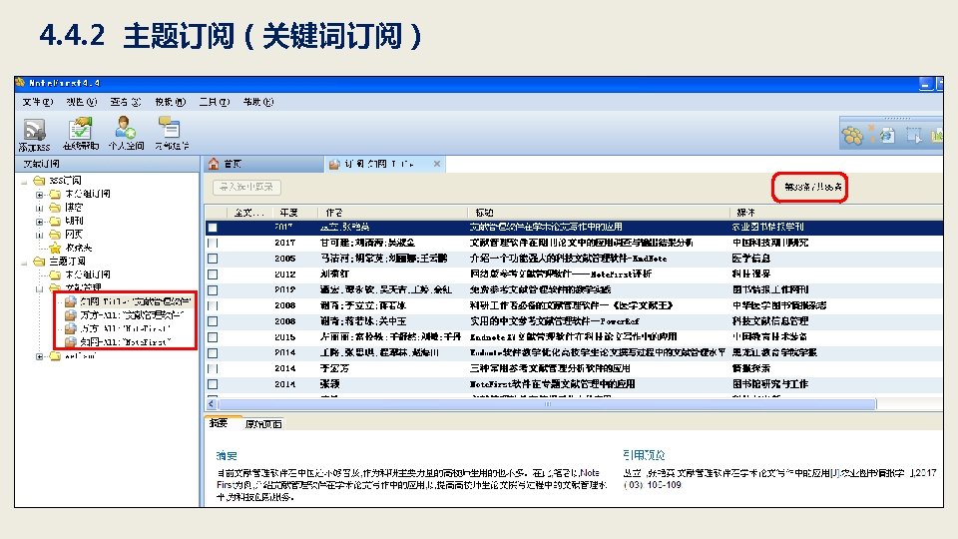This screenshot has height=539, width=958.
Task: Select the record from journal 黑龙江教育学院学报
Action: [774, 352]
